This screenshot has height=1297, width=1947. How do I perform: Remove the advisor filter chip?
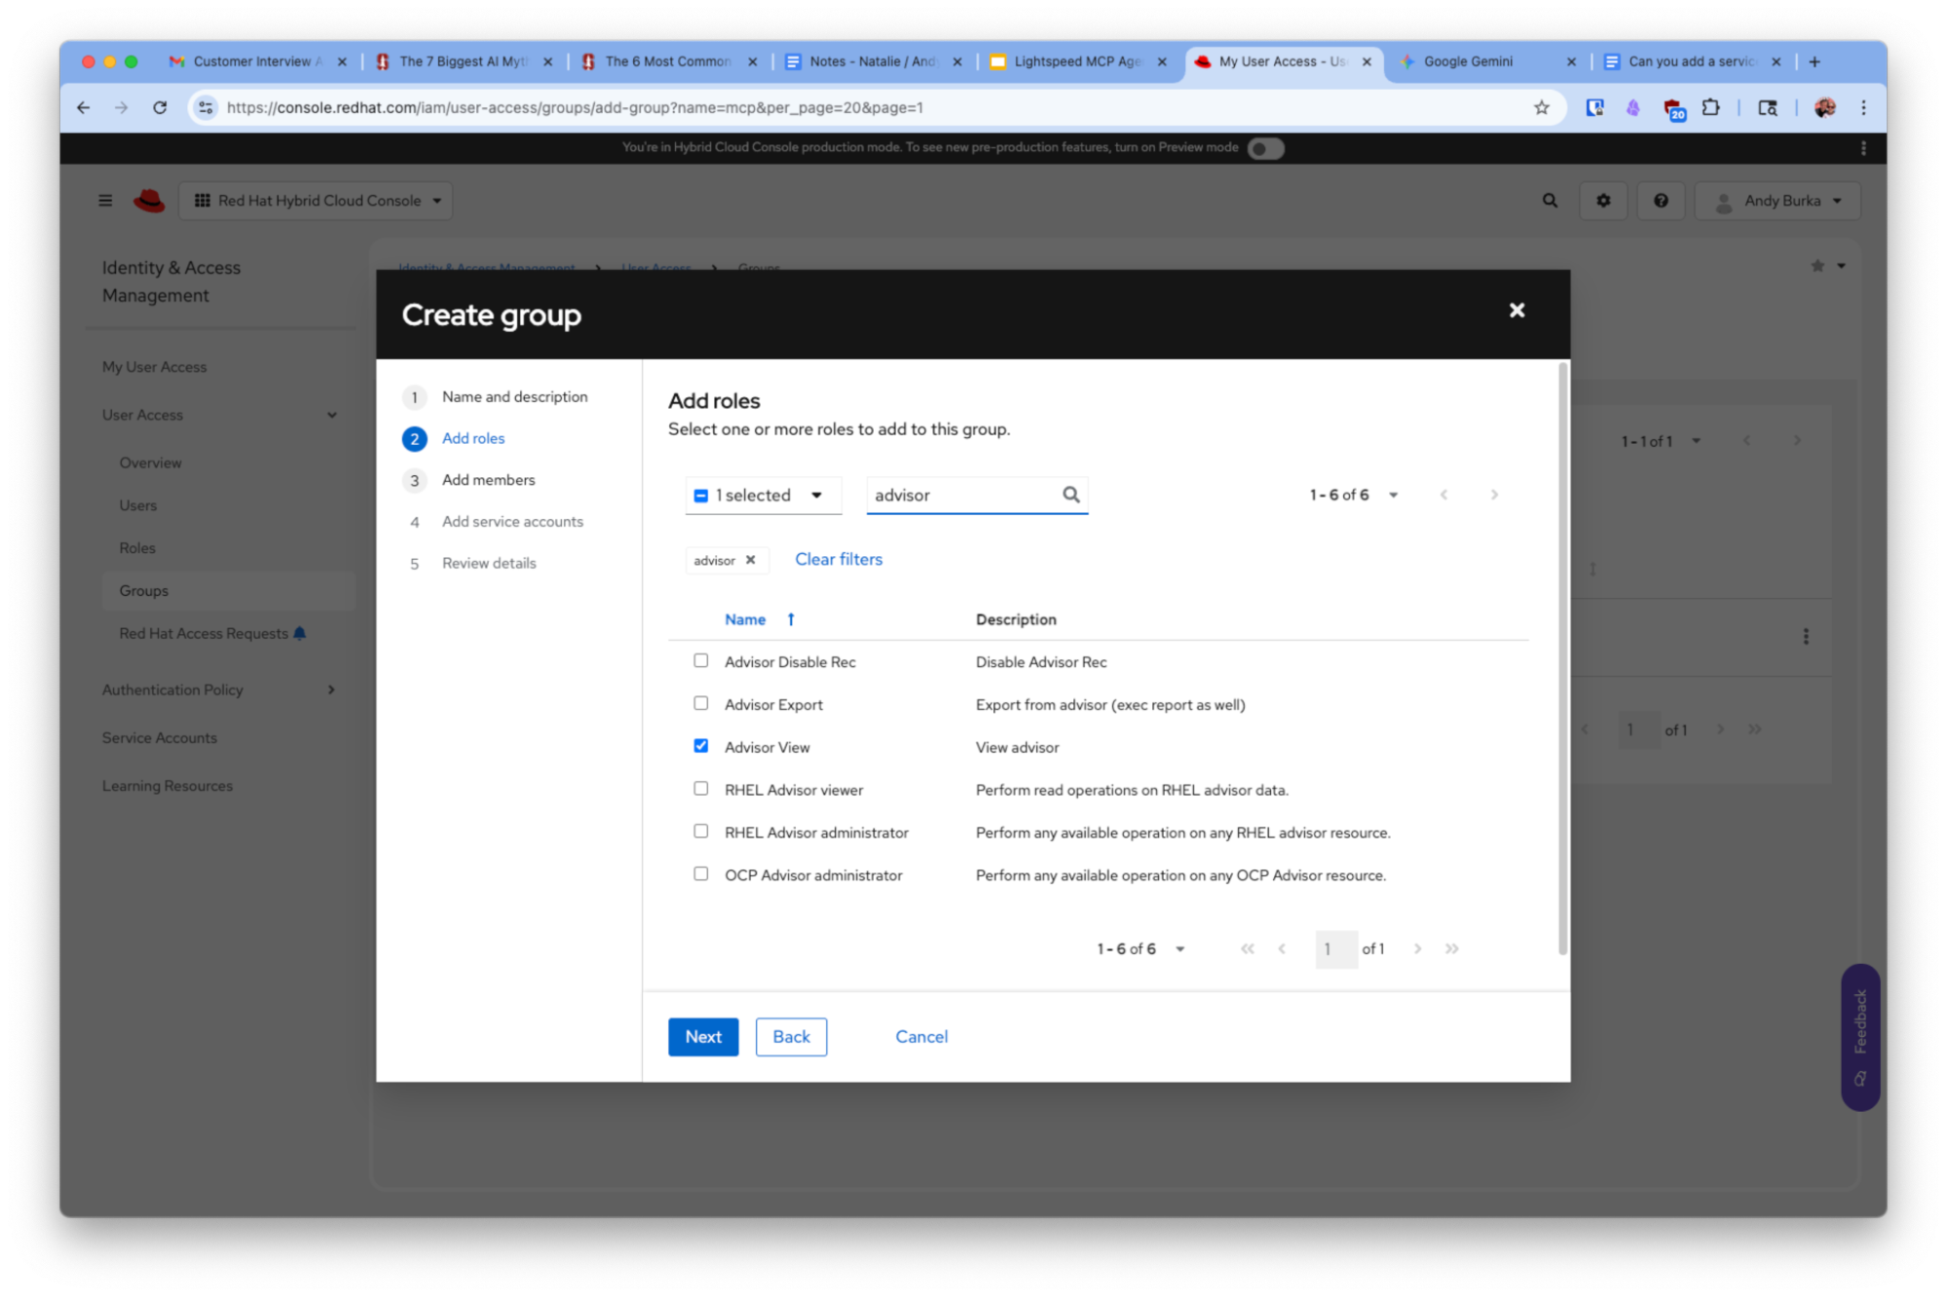(x=750, y=560)
